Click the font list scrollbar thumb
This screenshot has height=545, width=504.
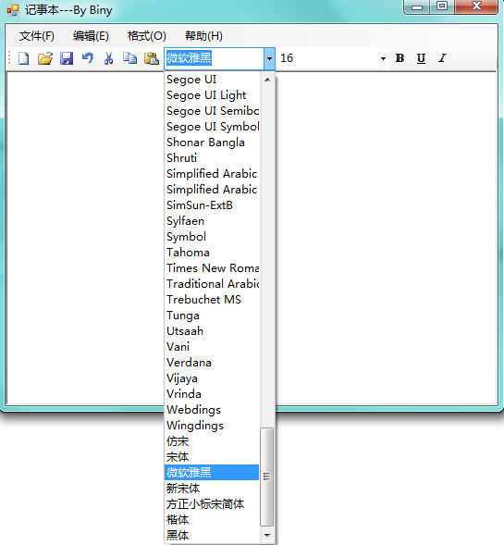266,477
